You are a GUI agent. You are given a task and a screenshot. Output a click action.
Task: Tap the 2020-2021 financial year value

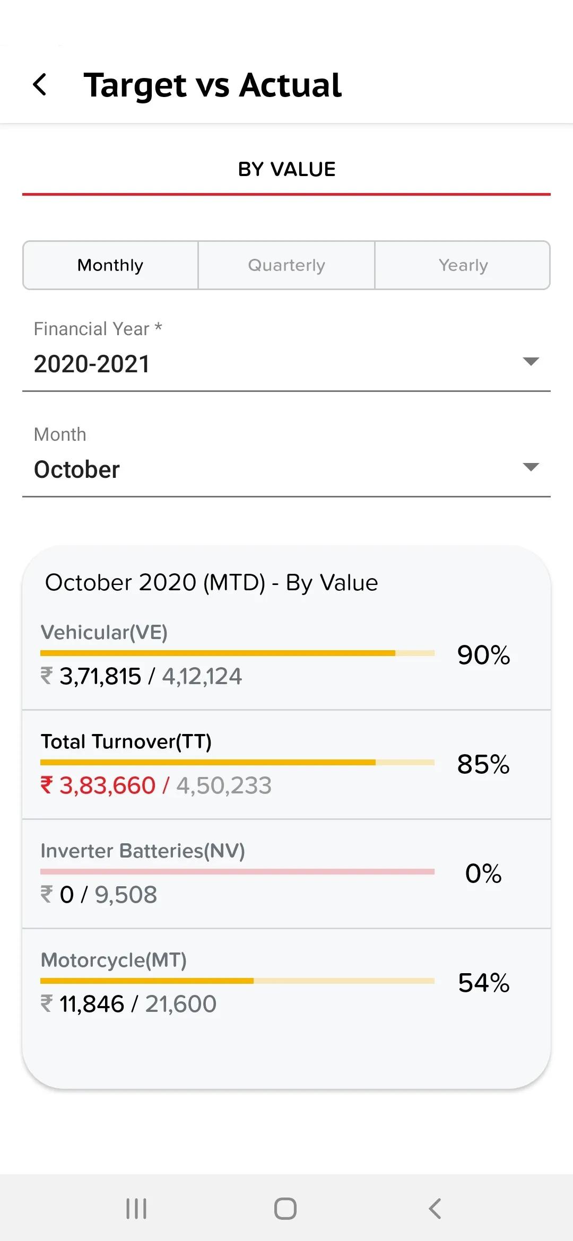[92, 364]
